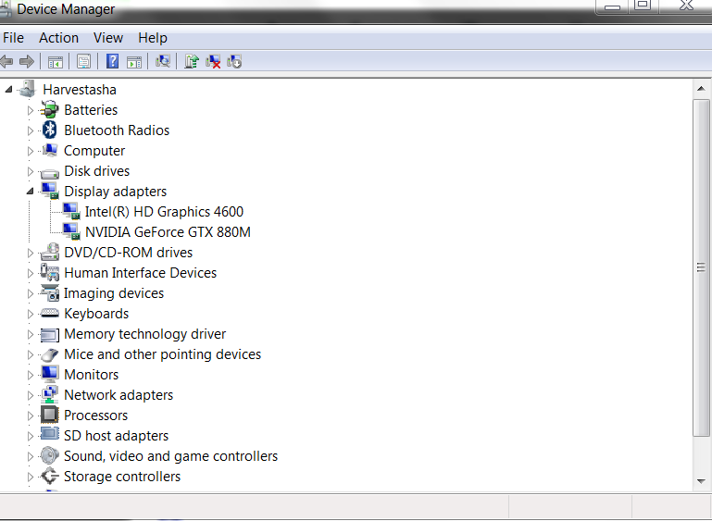This screenshot has height=521, width=712.
Task: Click the scrollbar up arrow
Action: click(x=701, y=89)
